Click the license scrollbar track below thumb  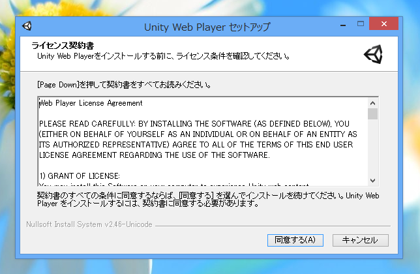click(372, 147)
